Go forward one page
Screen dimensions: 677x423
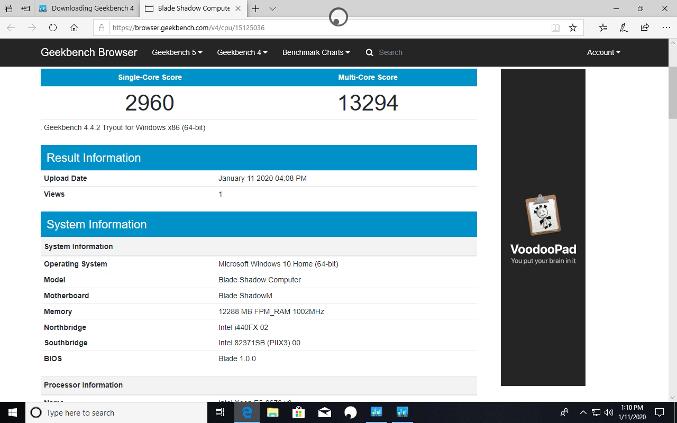(x=32, y=27)
